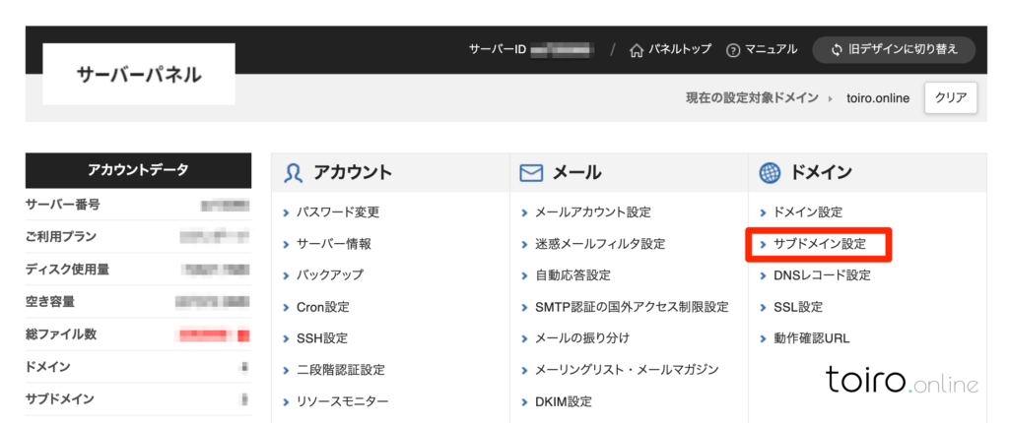Click the question mark マニュアル icon

click(x=733, y=50)
